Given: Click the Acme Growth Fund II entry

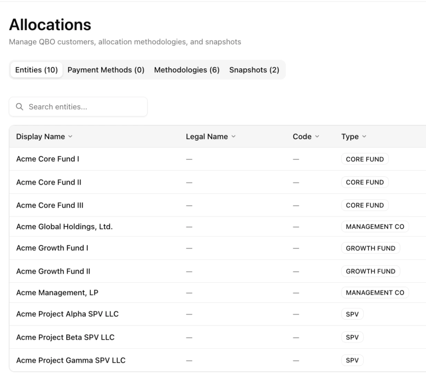Looking at the screenshot, I should pos(53,271).
